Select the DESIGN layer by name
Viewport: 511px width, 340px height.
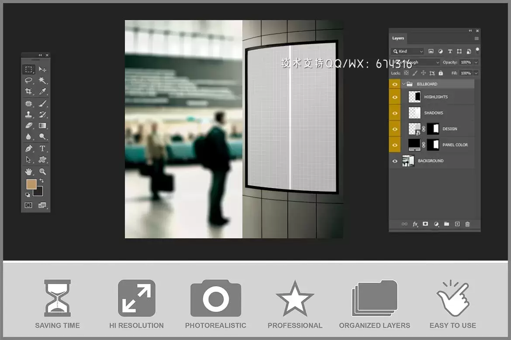tap(449, 129)
